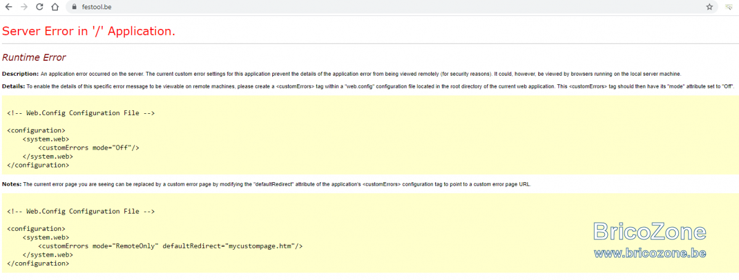This screenshot has width=739, height=280.
Task: Click the bold "Details:" label
Action: coord(14,86)
